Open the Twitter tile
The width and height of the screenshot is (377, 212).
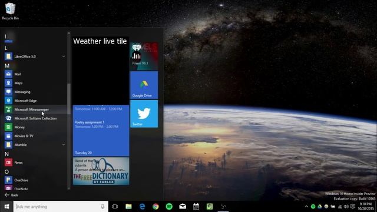(144, 114)
